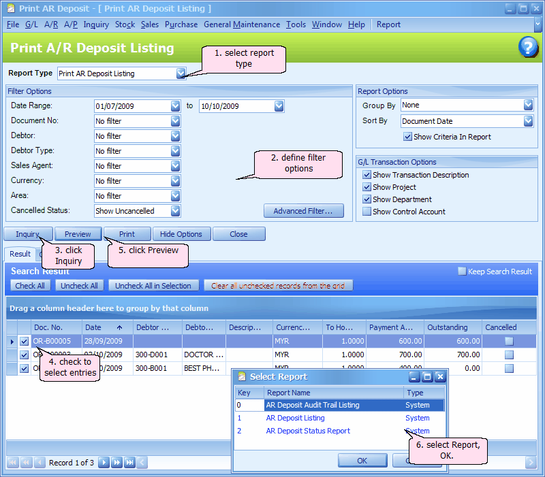This screenshot has height=477, width=545.
Task: Click the Close button beside Hide Options
Action: point(239,234)
